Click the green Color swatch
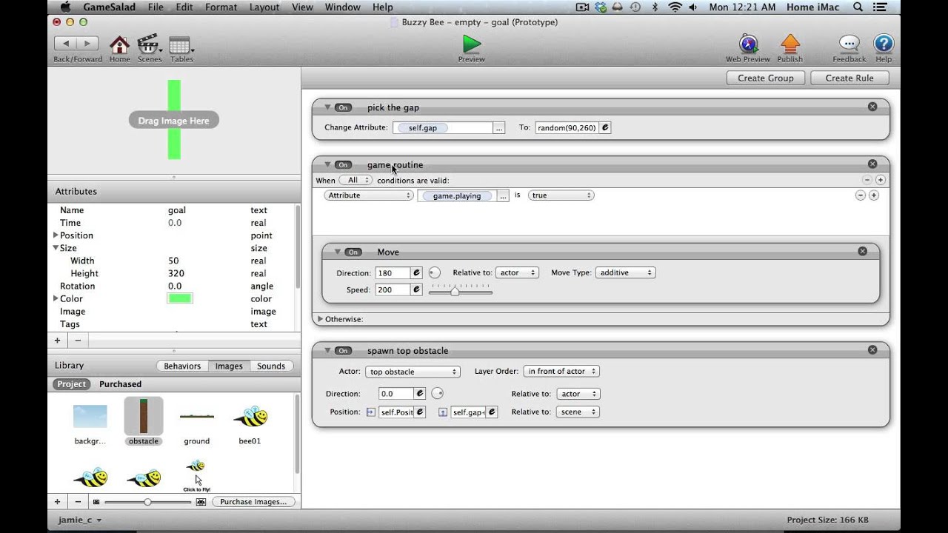Image resolution: width=948 pixels, height=533 pixels. click(179, 298)
